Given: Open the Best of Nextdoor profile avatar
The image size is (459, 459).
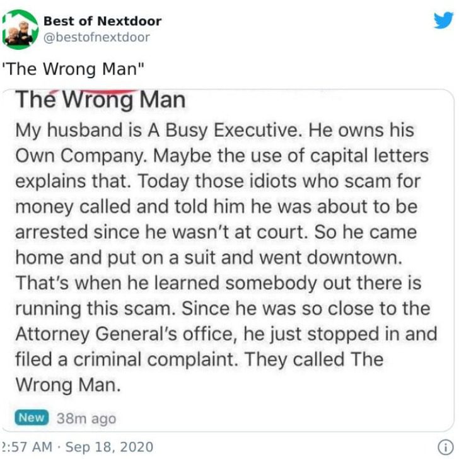Looking at the screenshot, I should coord(20,30).
